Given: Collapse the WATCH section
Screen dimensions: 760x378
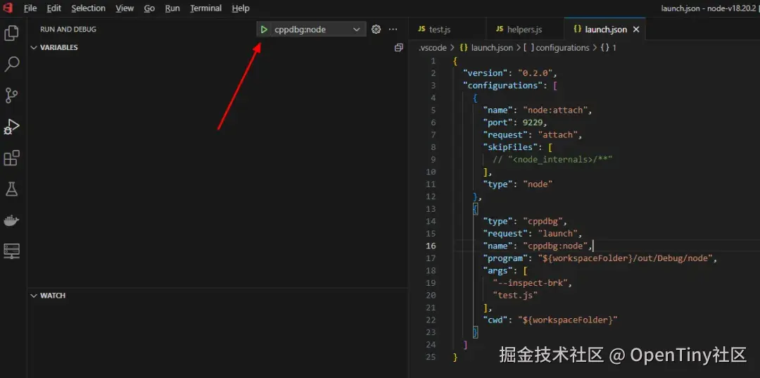Looking at the screenshot, I should pyautogui.click(x=48, y=296).
